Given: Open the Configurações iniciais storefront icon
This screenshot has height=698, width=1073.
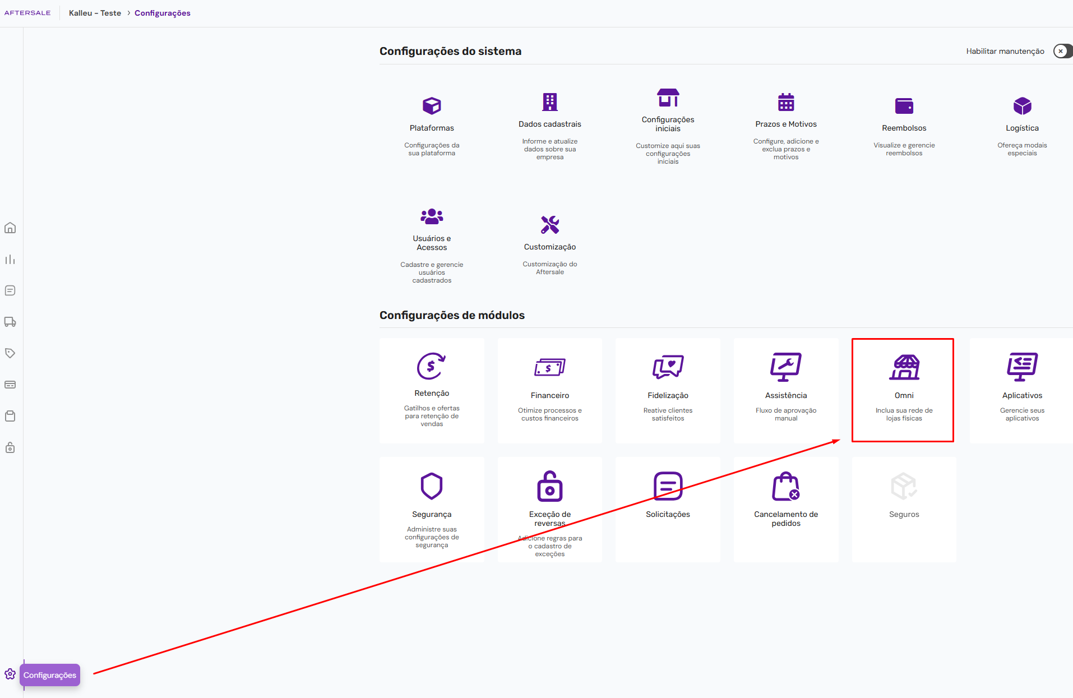Looking at the screenshot, I should tap(668, 98).
